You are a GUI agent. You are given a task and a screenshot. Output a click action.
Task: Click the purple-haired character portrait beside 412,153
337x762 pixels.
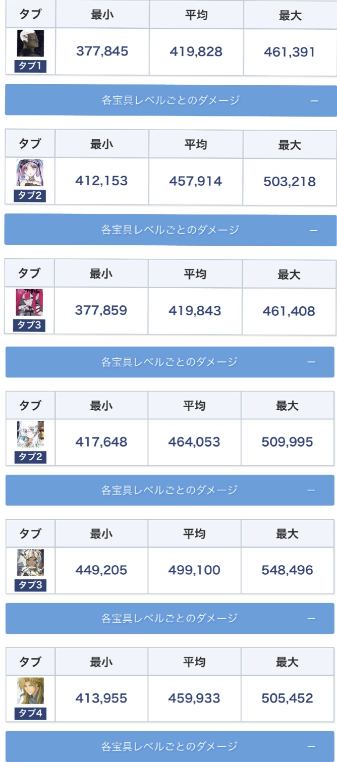(x=30, y=173)
